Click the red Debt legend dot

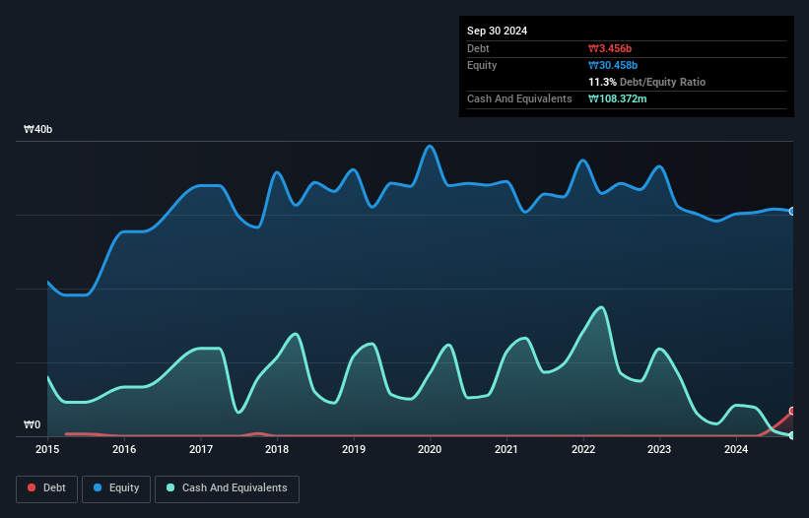32,487
